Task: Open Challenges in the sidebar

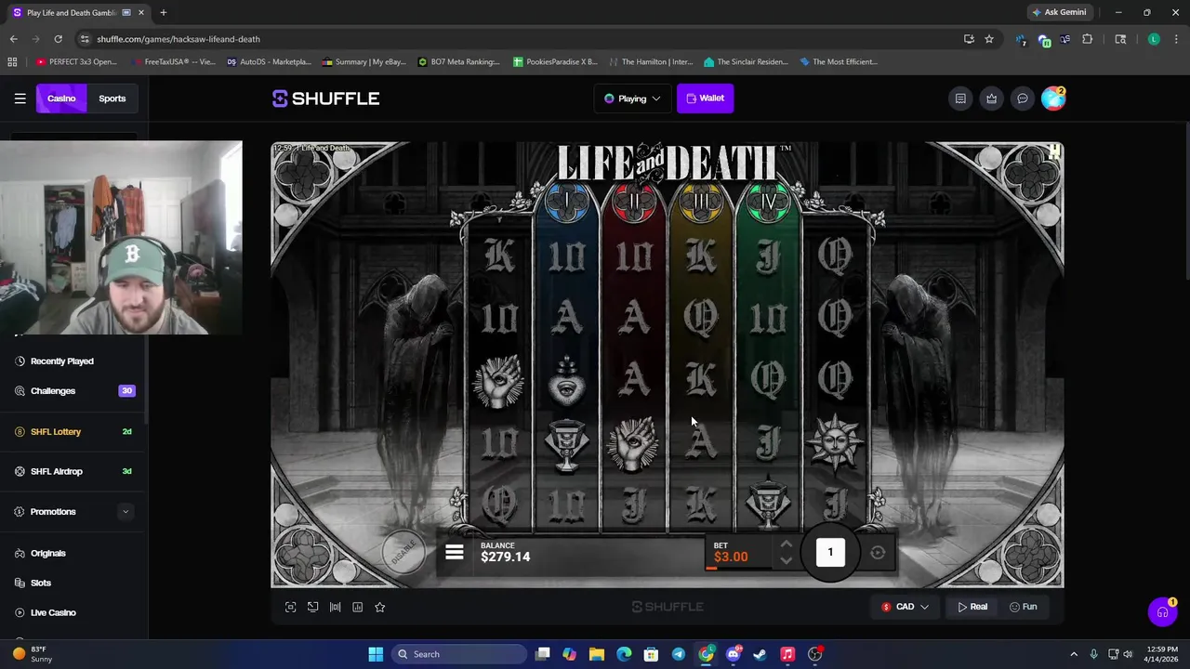Action: coord(52,391)
